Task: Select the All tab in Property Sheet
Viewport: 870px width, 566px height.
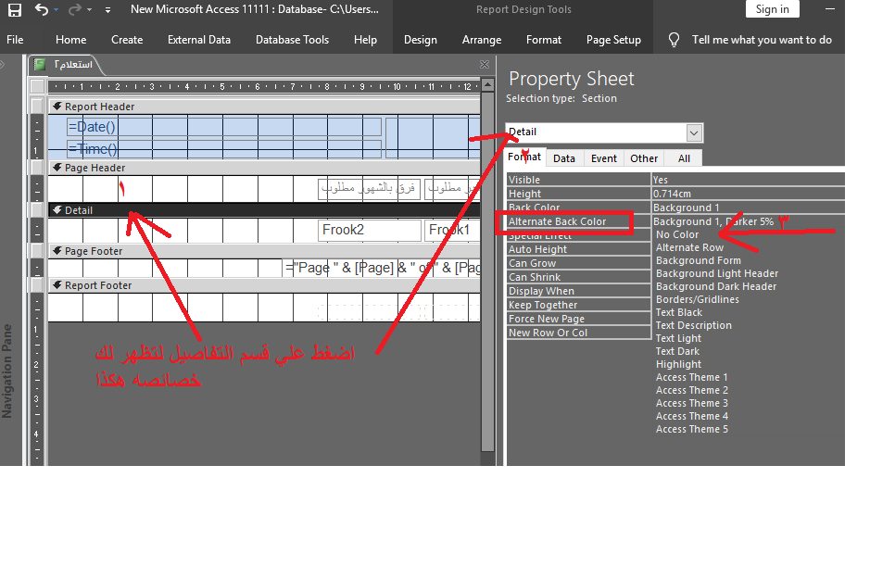Action: 684,158
